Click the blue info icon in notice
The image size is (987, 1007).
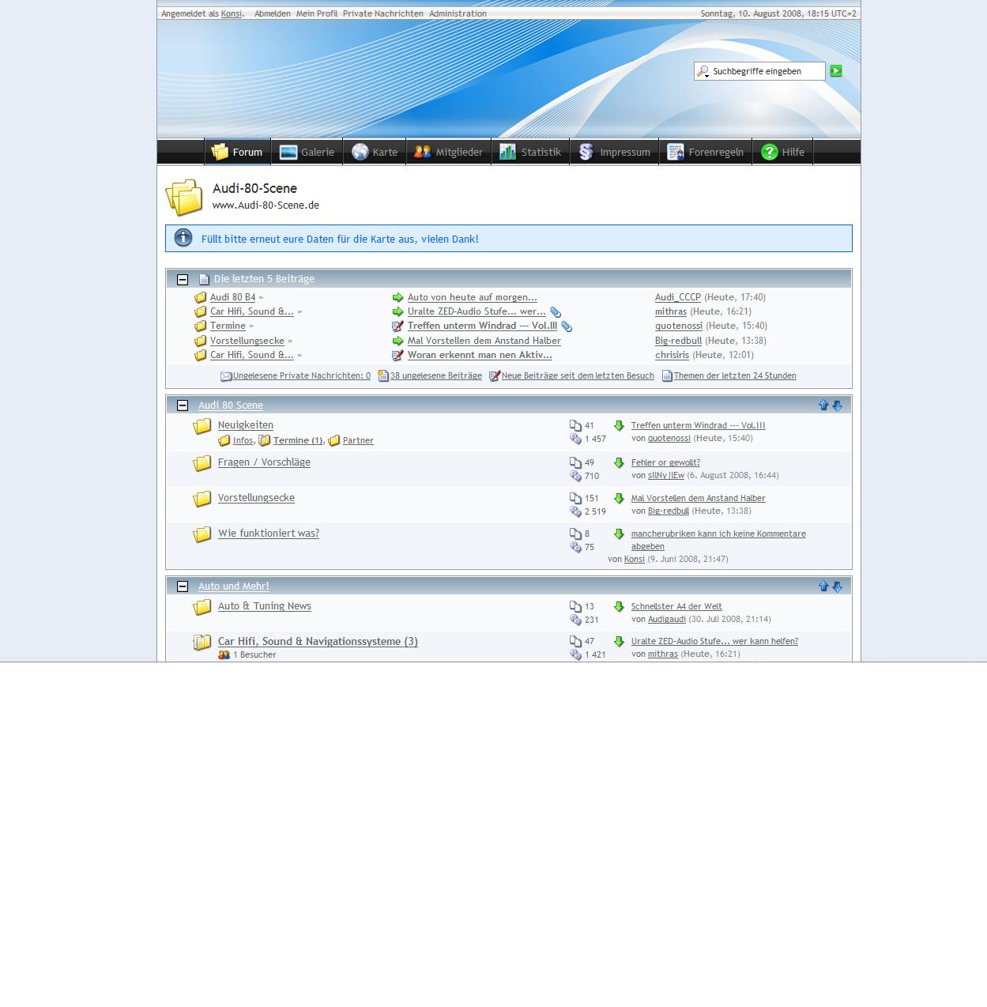183,238
